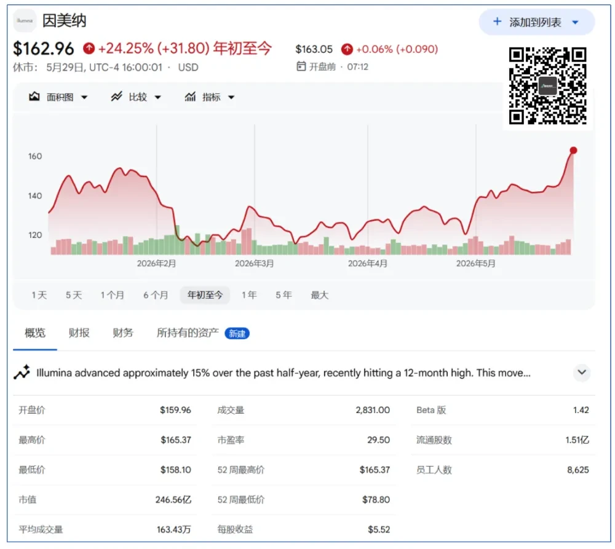Select the 5天 time range
The width and height of the screenshot is (615, 549).
coord(74,295)
